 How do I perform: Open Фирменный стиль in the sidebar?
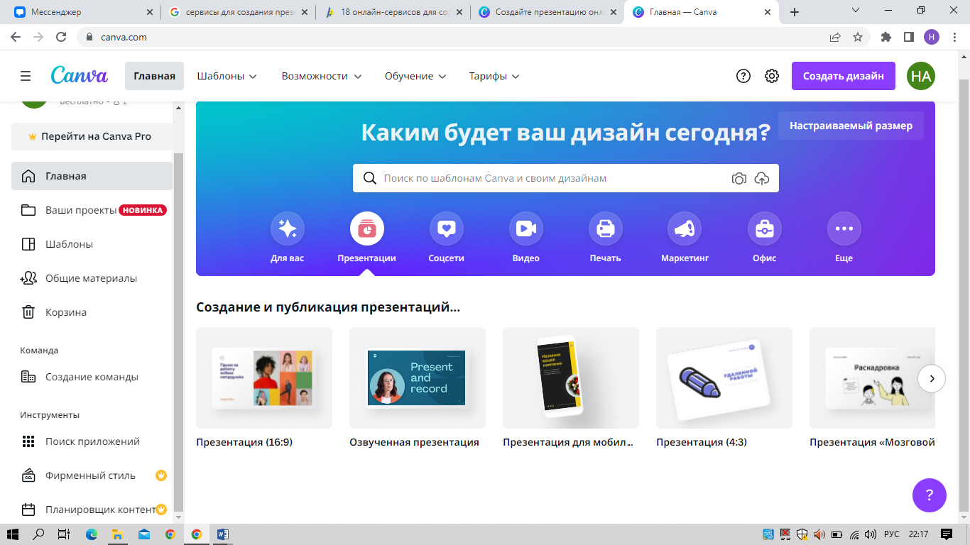tap(92, 475)
